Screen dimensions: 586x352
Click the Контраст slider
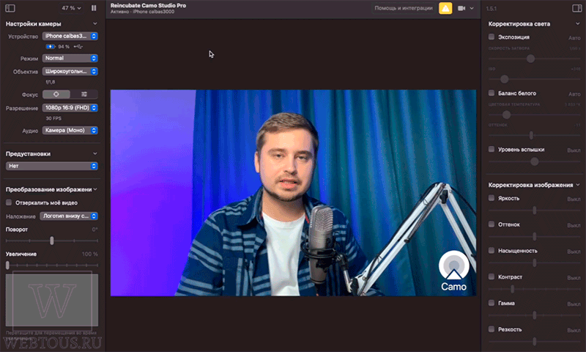(534, 289)
